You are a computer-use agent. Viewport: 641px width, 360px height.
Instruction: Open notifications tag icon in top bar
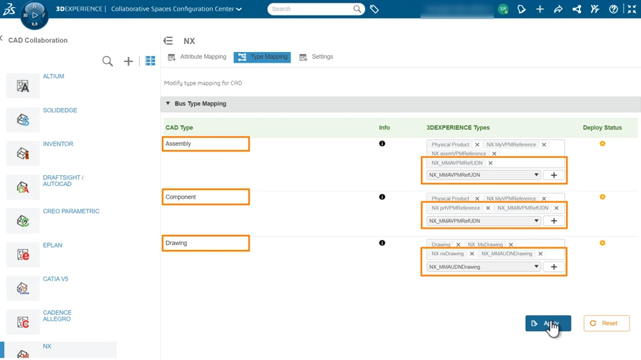pos(521,9)
